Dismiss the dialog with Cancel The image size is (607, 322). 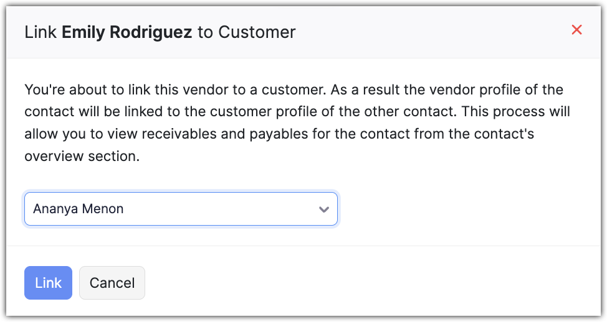[x=112, y=283]
